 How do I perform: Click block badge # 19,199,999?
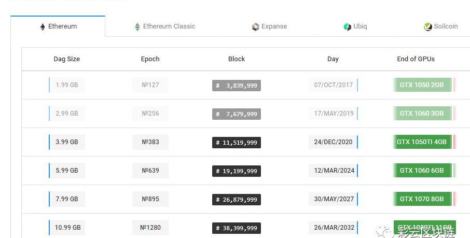pos(237,171)
